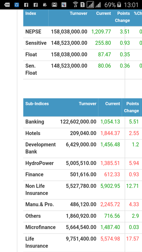Image resolution: width=142 pixels, height=252 pixels.
Task: Select Others turnover 1,860,920.00
Action: point(81,216)
